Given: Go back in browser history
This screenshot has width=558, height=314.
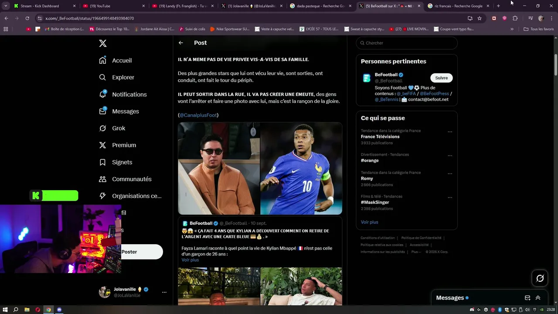Looking at the screenshot, I should pyautogui.click(x=6, y=18).
